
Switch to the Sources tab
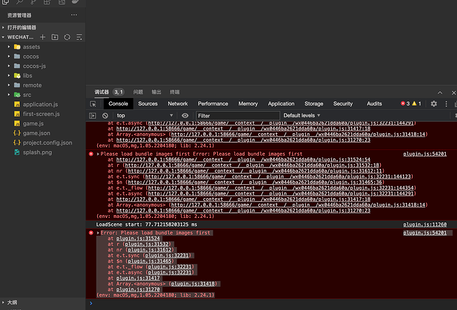pos(148,104)
